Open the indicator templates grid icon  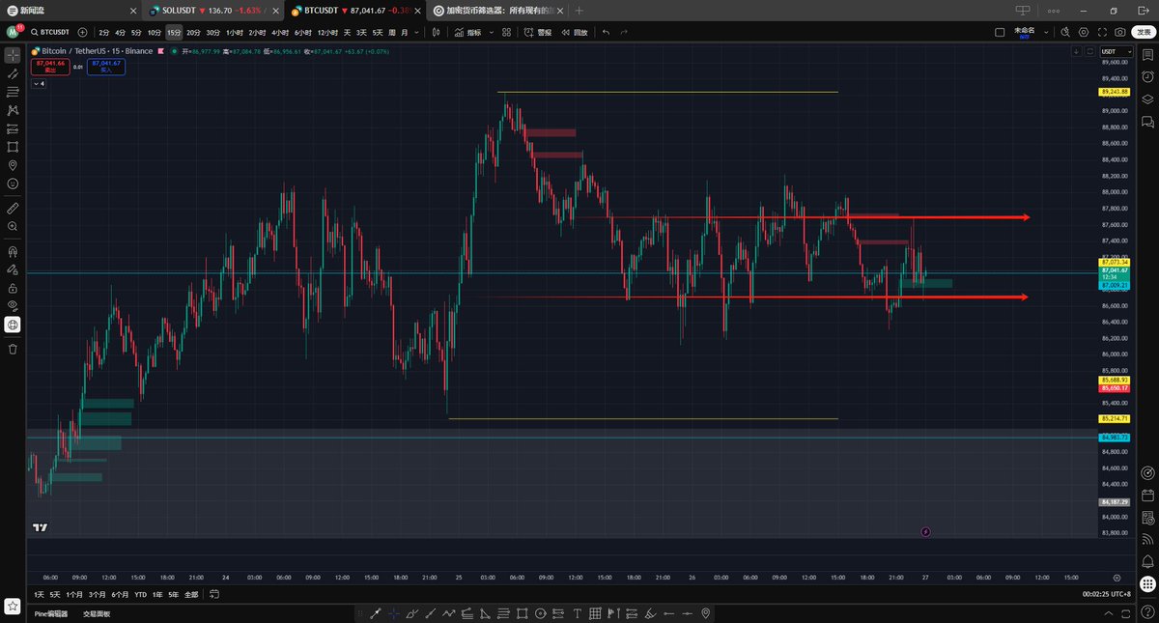[506, 32]
